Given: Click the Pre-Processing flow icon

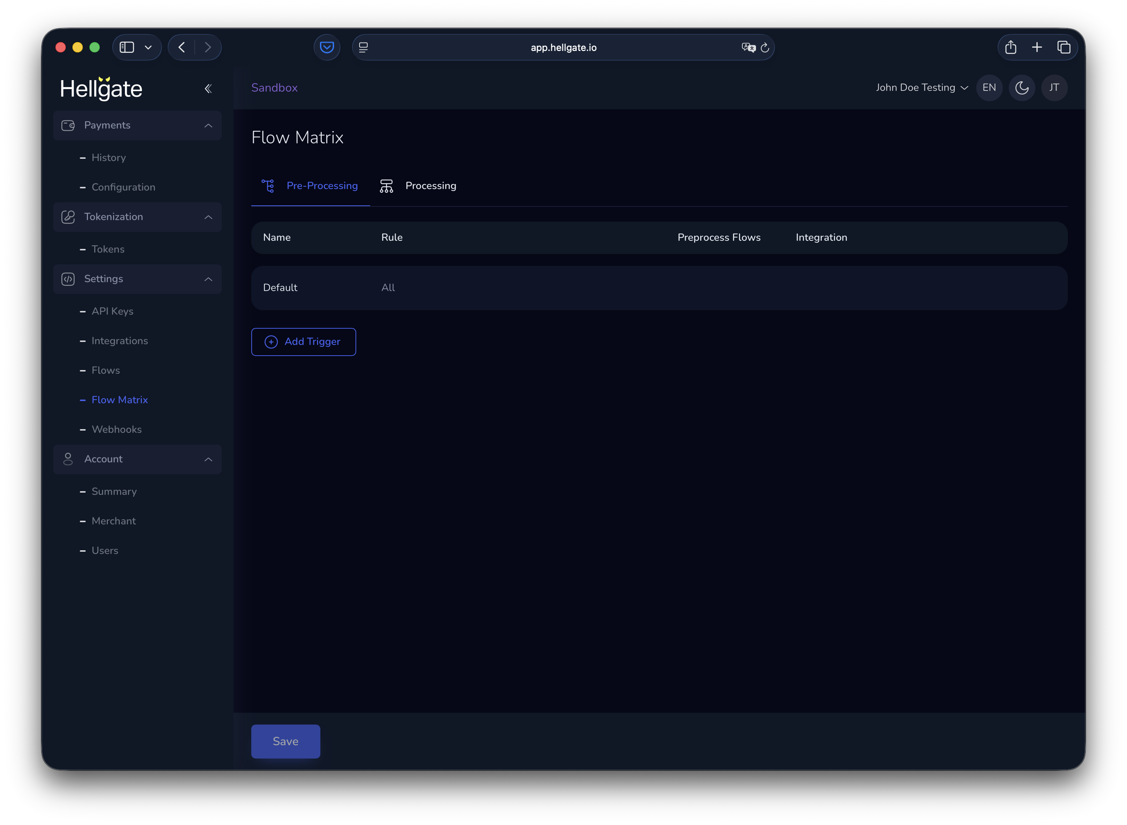Looking at the screenshot, I should (269, 185).
